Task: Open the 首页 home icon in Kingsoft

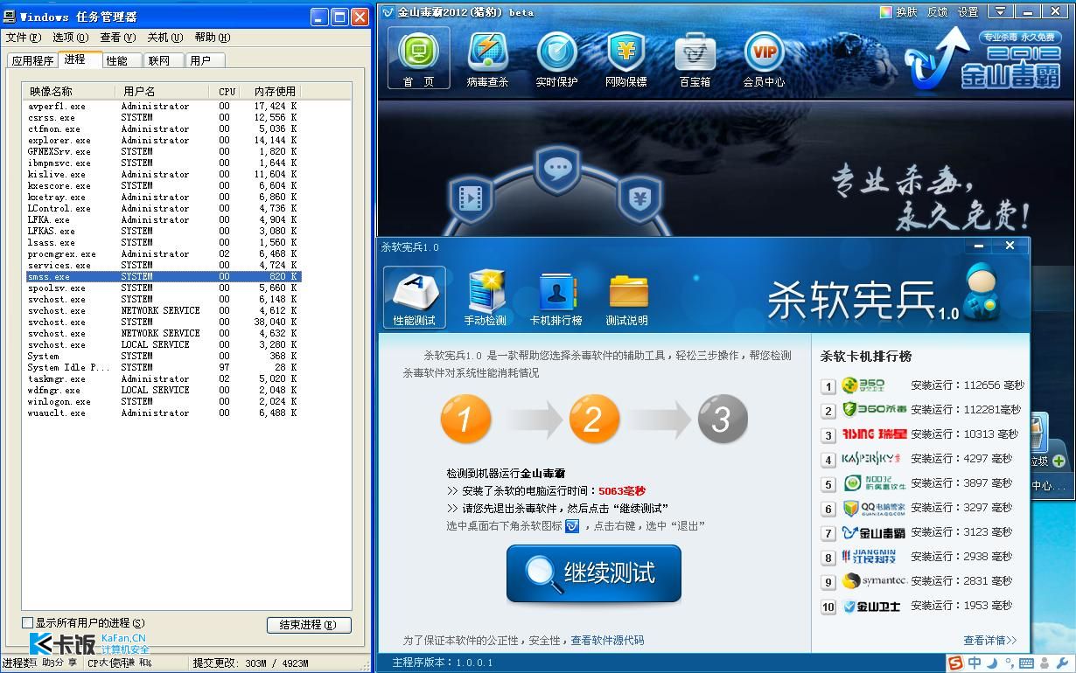Action: (x=418, y=57)
